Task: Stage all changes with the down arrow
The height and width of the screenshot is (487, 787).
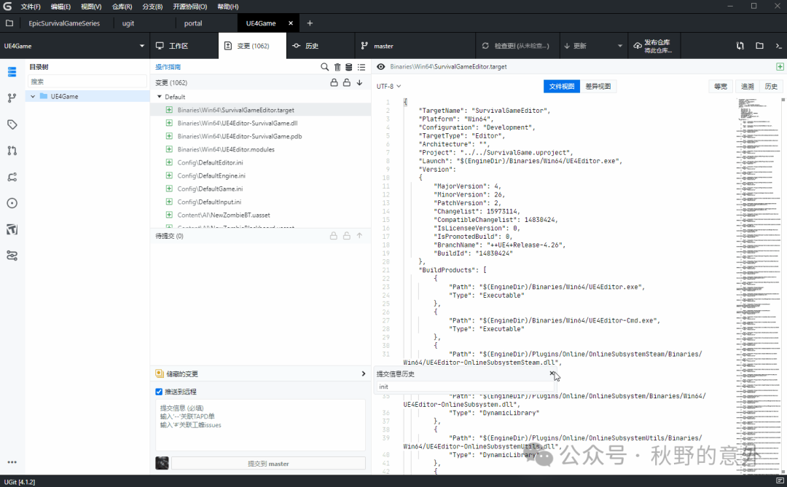Action: pyautogui.click(x=359, y=83)
